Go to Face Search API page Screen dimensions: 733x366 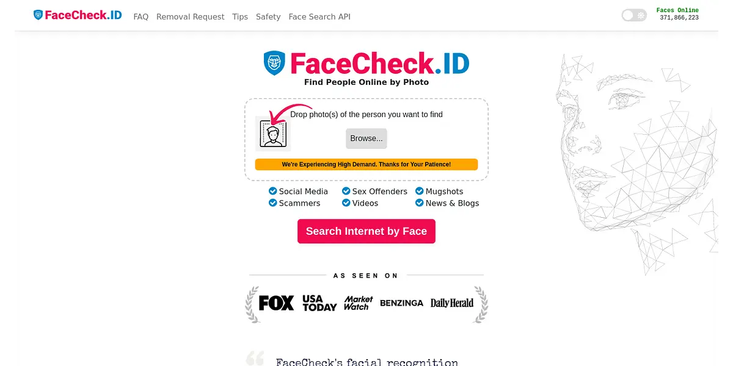point(319,17)
